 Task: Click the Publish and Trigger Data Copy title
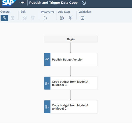pyautogui.click(x=53, y=3)
